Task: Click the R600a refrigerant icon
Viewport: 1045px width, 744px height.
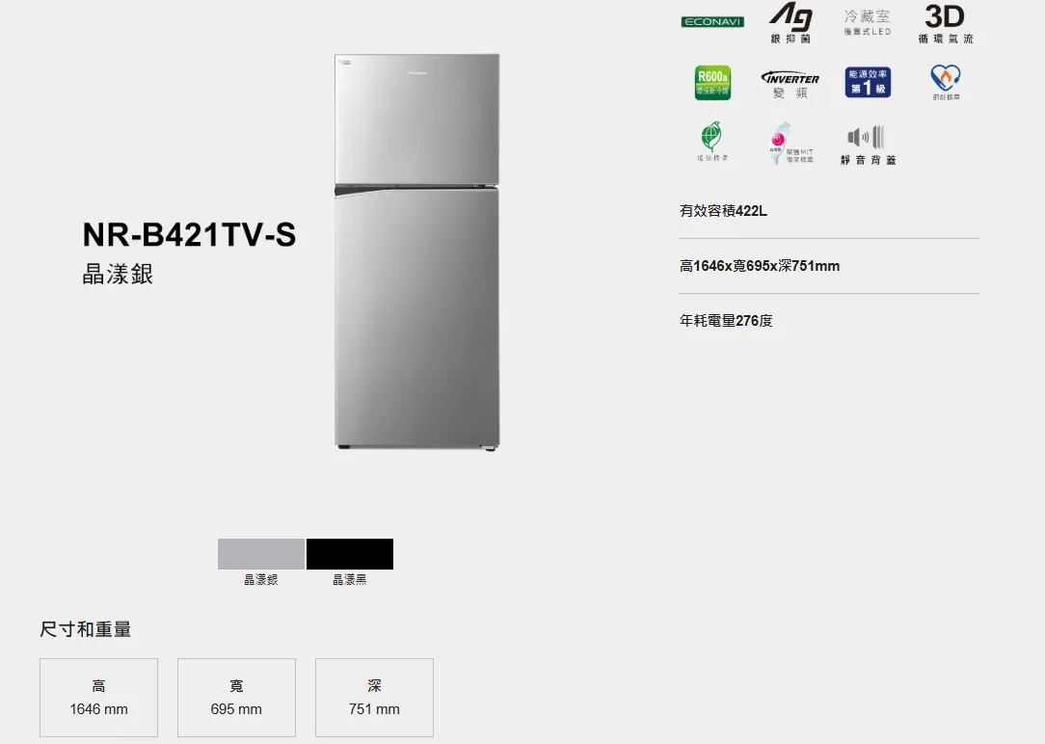Action: [x=712, y=83]
